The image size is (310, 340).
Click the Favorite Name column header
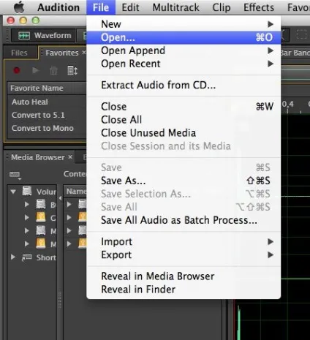click(47, 88)
